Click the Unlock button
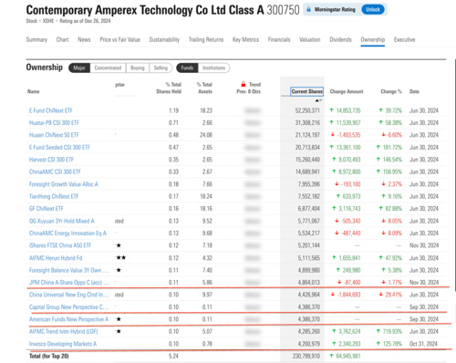The width and height of the screenshot is (456, 363). coord(373,9)
